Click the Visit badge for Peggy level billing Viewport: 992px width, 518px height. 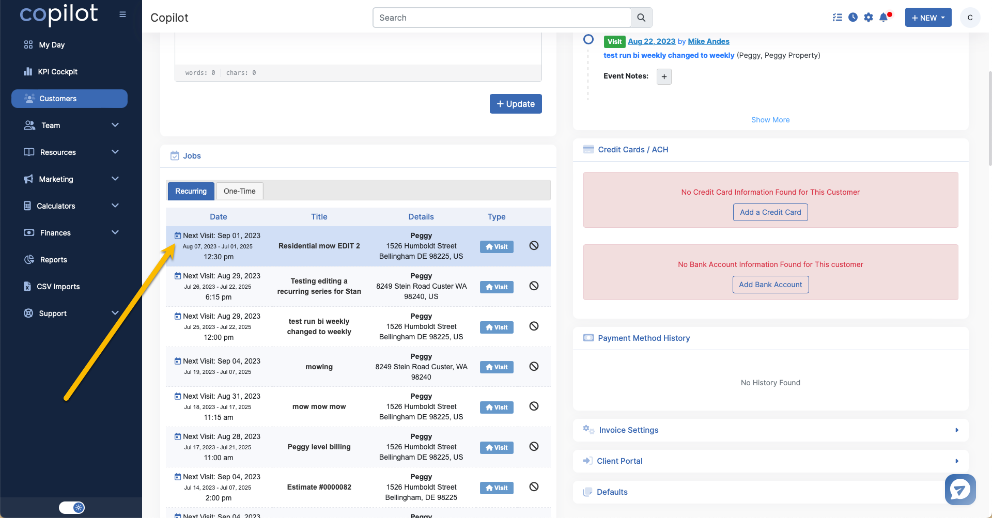497,448
